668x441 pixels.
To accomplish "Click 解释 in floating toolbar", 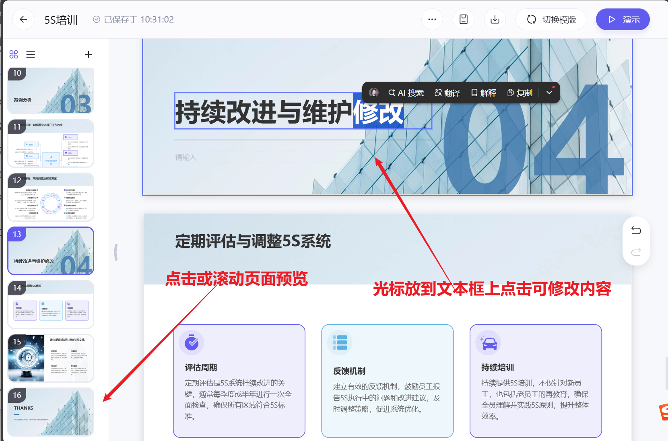I will tap(483, 93).
